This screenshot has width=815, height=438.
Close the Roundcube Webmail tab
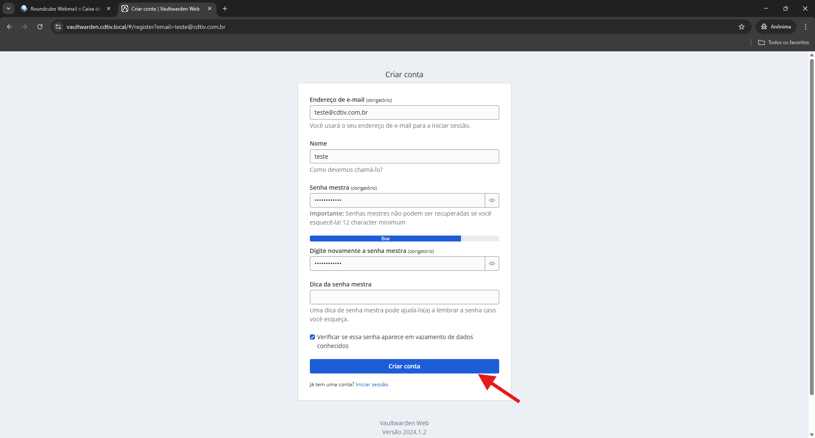(x=109, y=8)
